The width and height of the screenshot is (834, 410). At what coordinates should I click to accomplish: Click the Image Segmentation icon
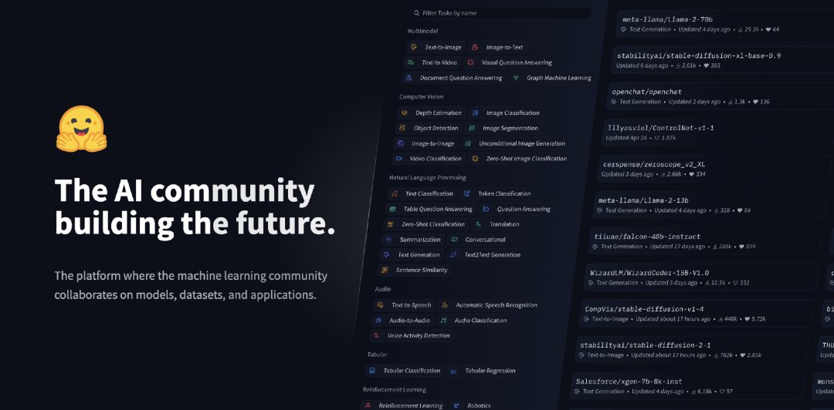[471, 128]
